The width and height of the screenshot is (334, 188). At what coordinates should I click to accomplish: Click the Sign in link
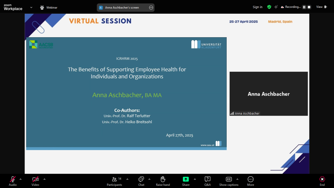coord(257,7)
